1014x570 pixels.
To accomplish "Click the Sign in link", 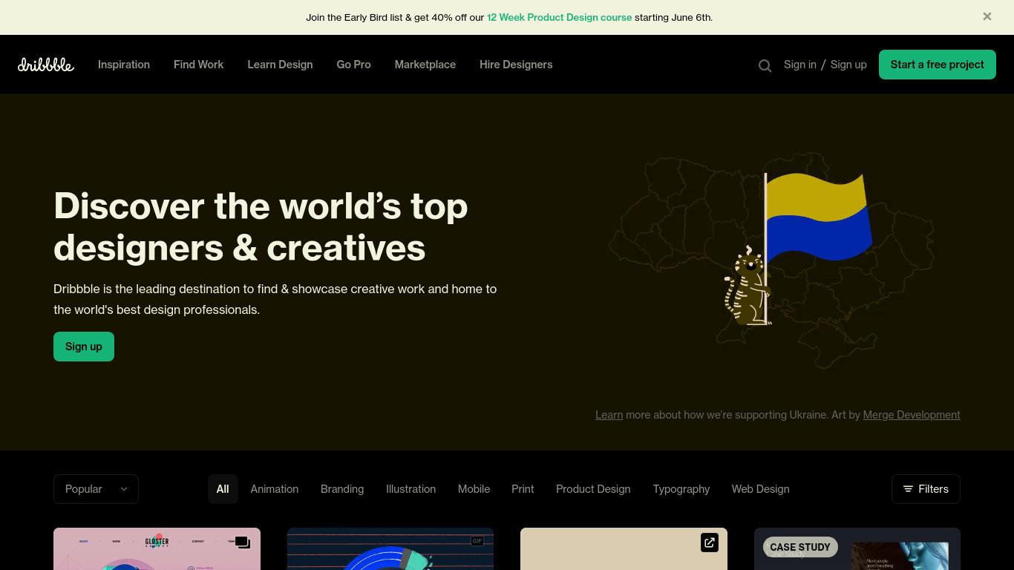I will (799, 65).
